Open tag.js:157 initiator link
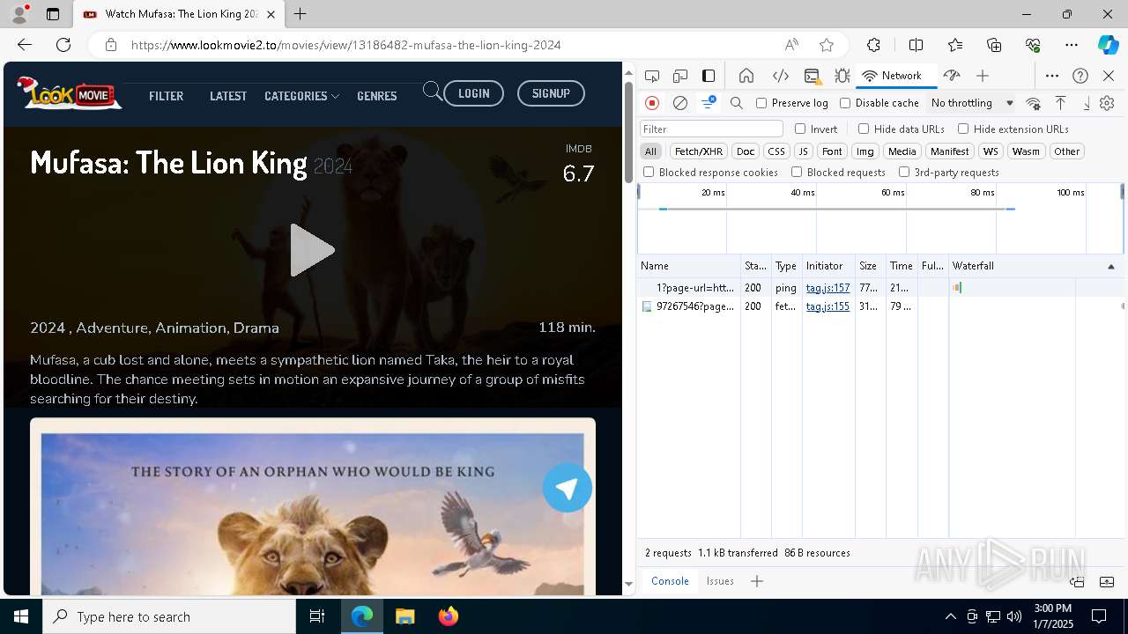Image resolution: width=1128 pixels, height=634 pixels. [827, 288]
